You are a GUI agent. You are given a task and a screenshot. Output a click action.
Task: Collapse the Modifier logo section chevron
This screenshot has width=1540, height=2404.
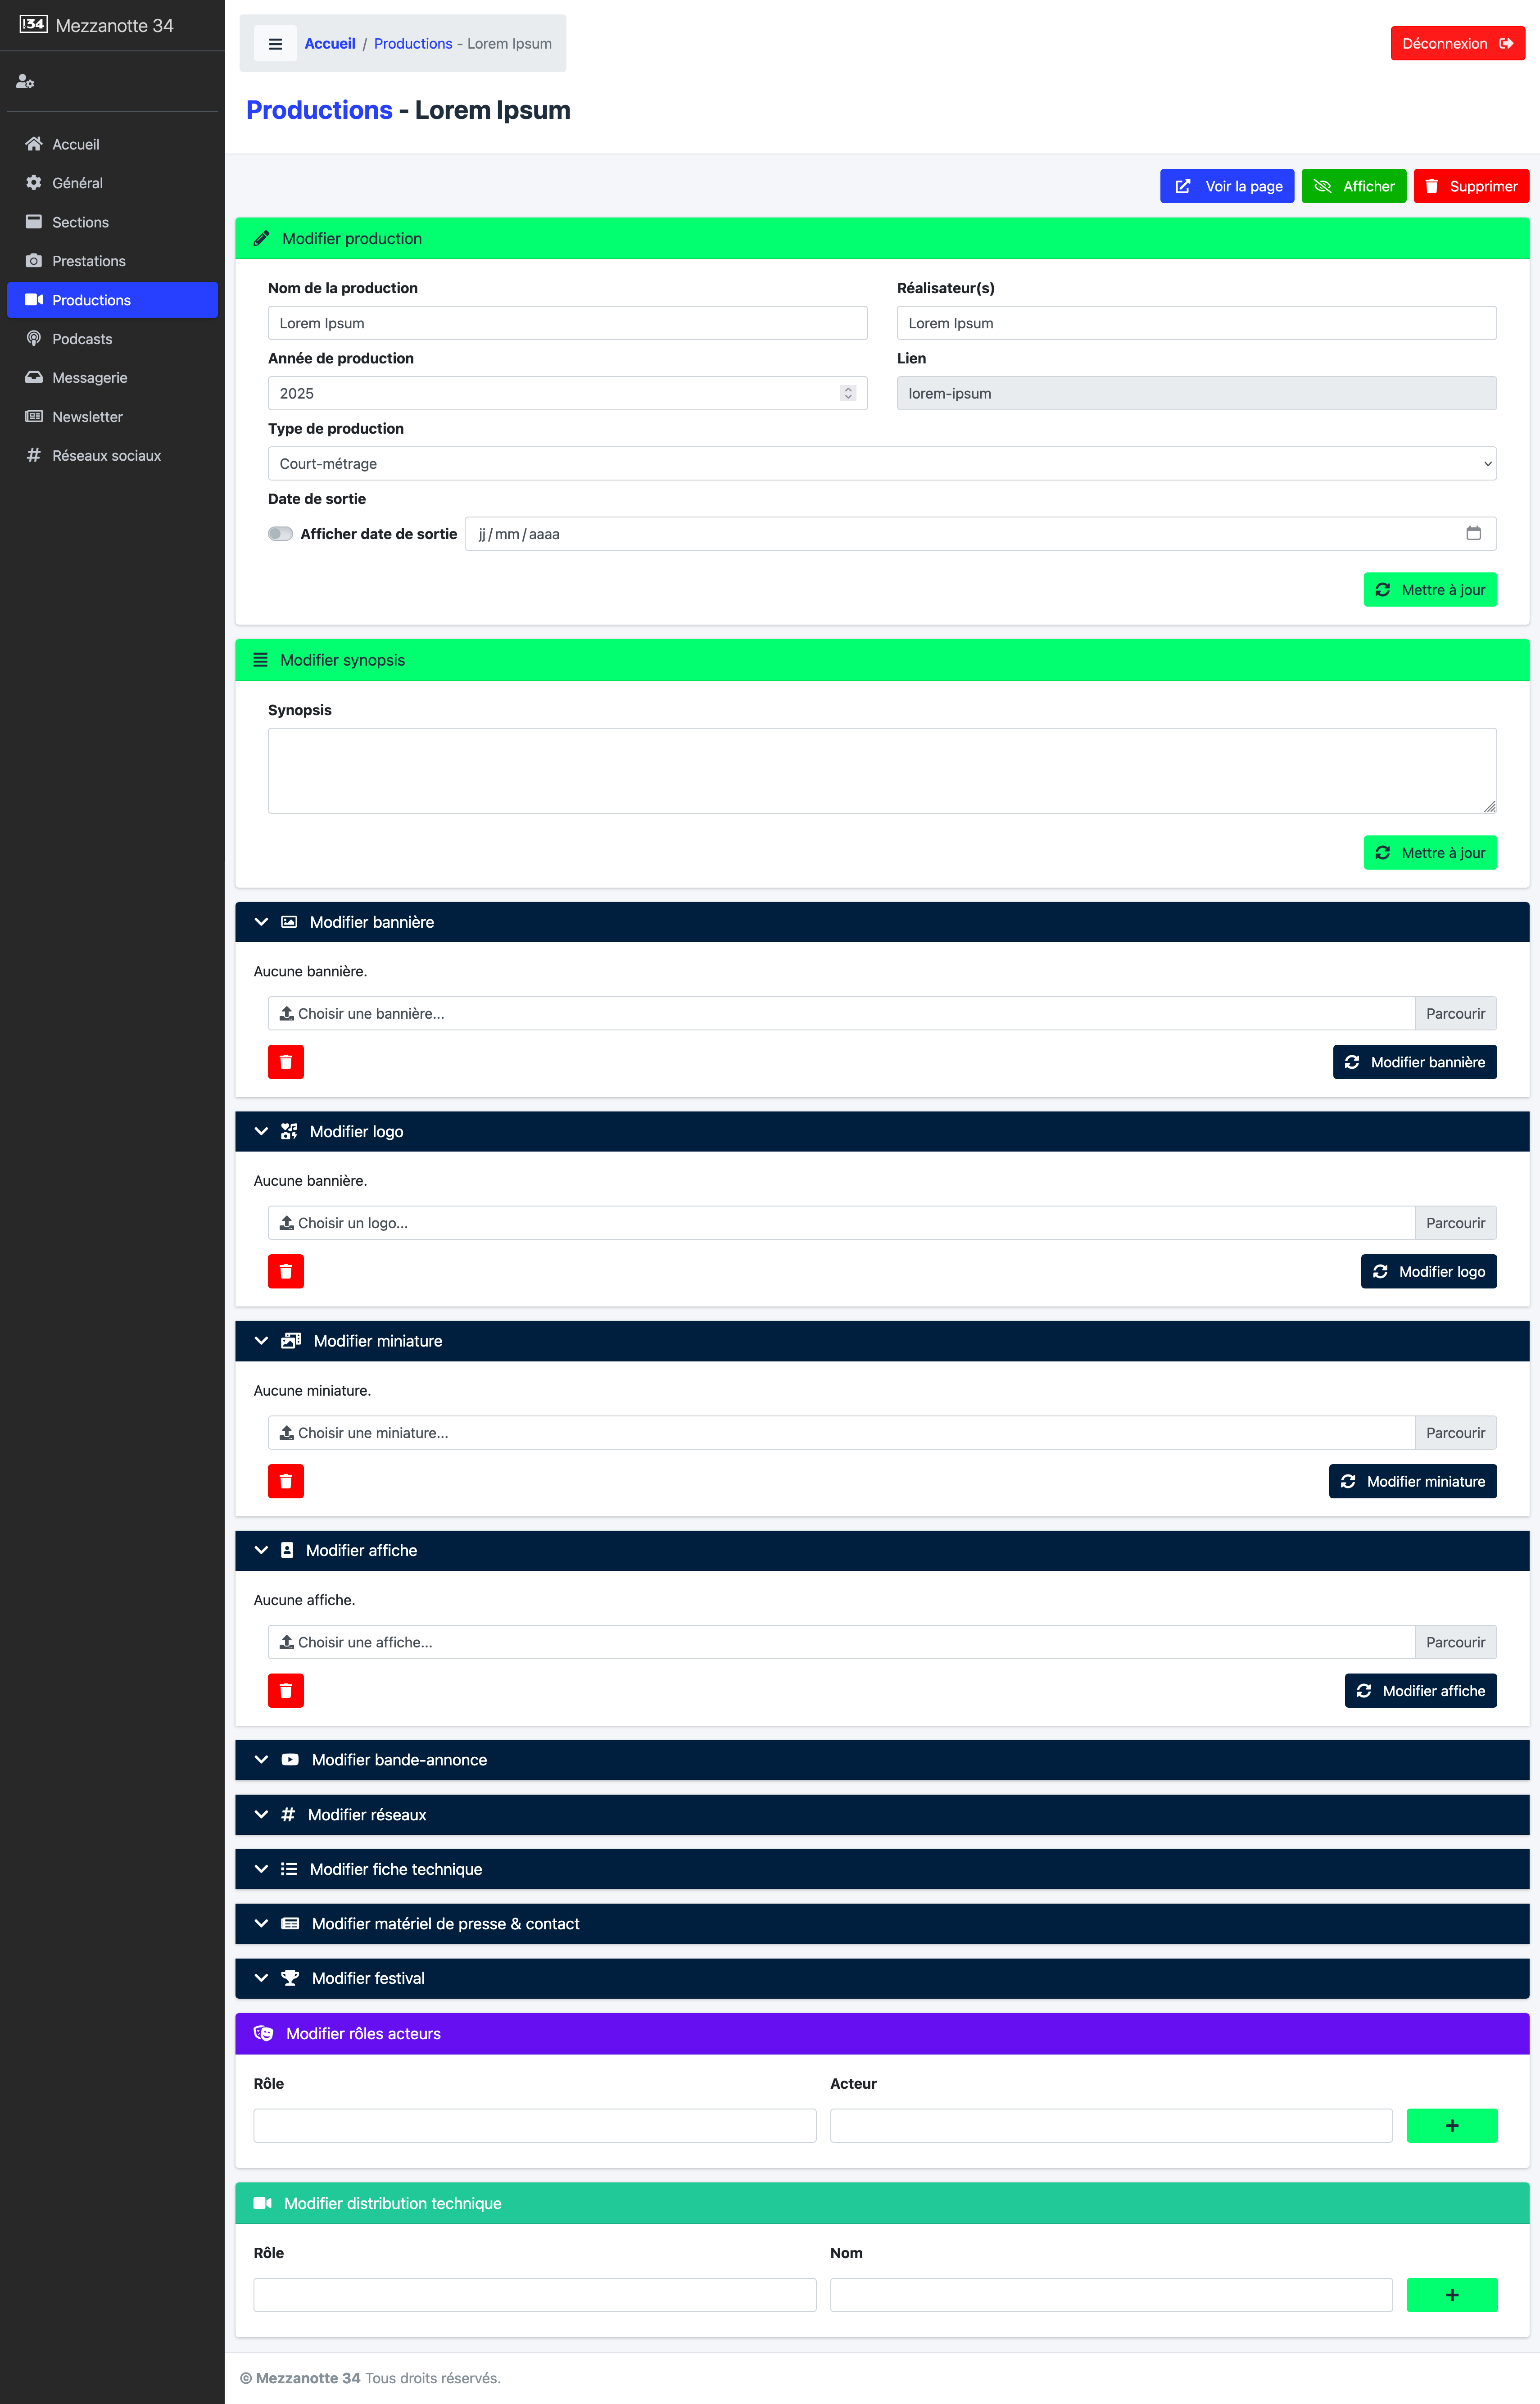(261, 1131)
